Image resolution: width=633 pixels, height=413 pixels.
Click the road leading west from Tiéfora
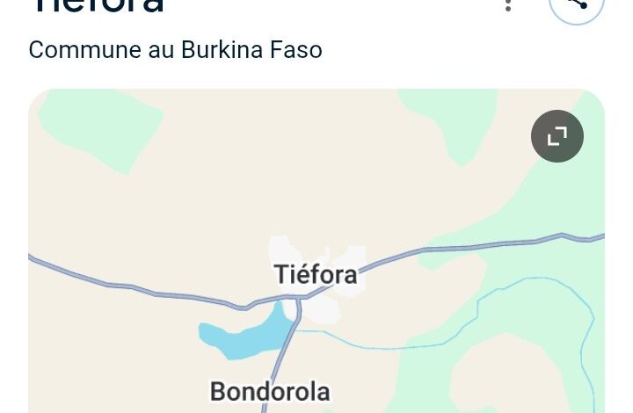point(134,286)
